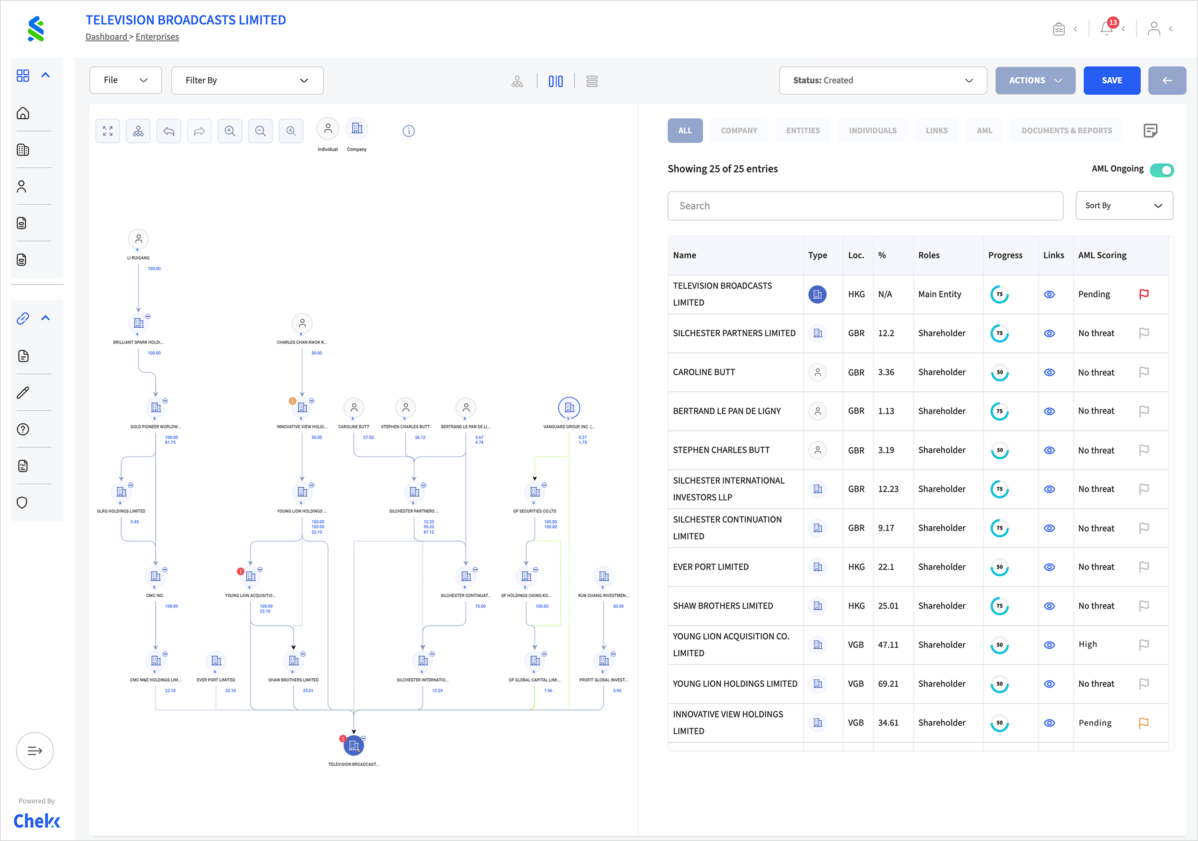Open the Dashboard breadcrumb link
This screenshot has width=1198, height=841.
[x=107, y=37]
